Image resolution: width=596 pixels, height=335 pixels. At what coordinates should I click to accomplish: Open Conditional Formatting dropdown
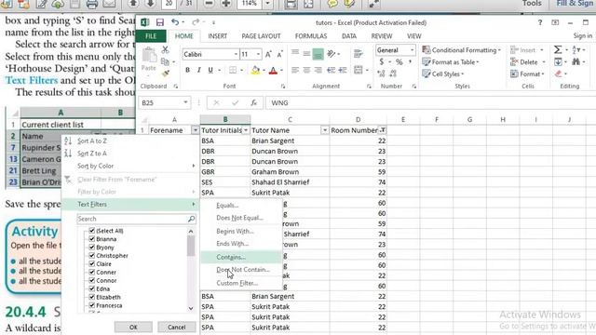tap(462, 50)
